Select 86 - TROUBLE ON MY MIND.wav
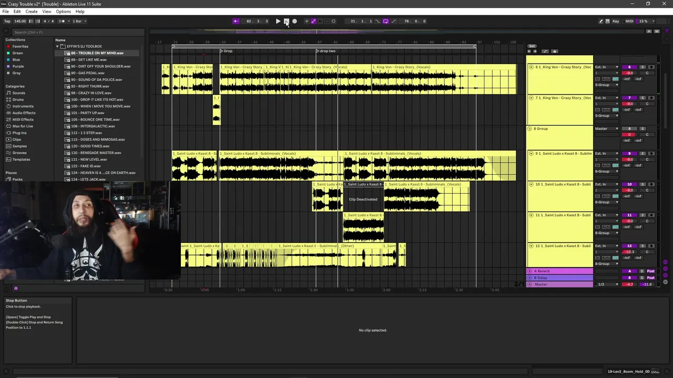The width and height of the screenshot is (673, 378). tap(97, 53)
